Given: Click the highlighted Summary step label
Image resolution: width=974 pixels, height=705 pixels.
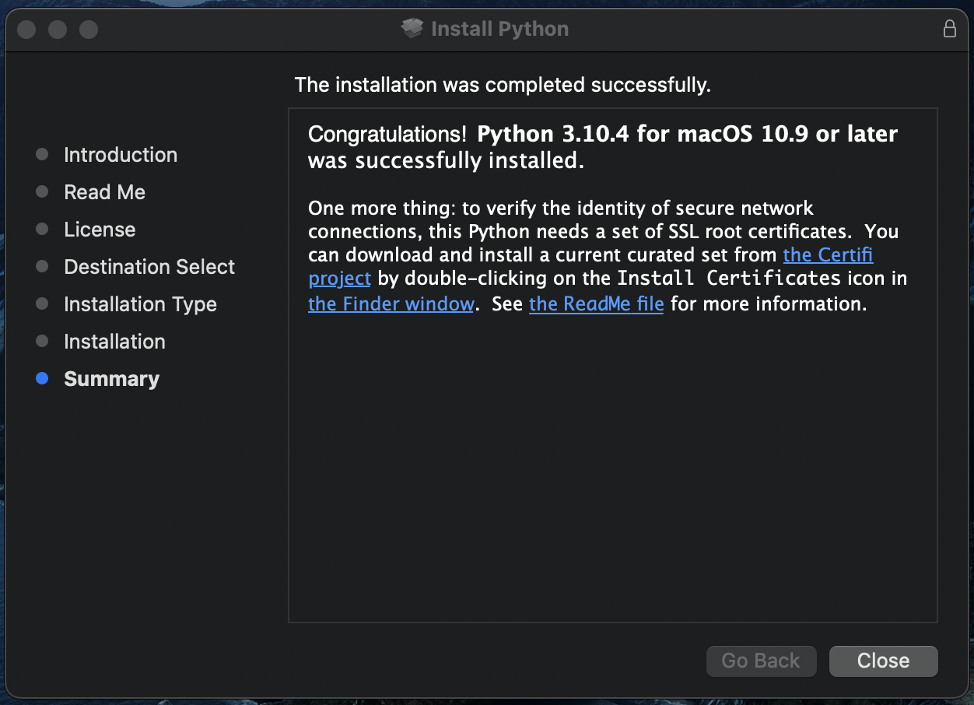Looking at the screenshot, I should click(x=111, y=379).
